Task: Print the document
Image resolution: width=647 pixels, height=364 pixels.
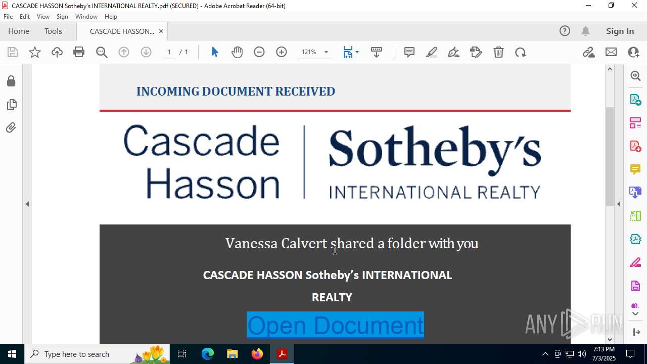Action: coord(79,52)
